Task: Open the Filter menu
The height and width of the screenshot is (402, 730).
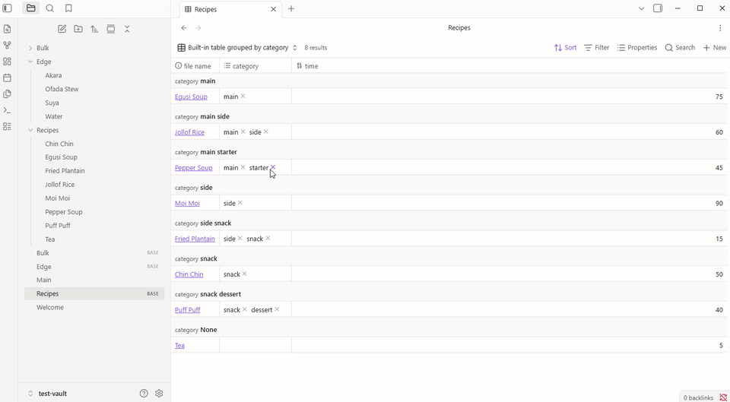Action: [x=597, y=47]
